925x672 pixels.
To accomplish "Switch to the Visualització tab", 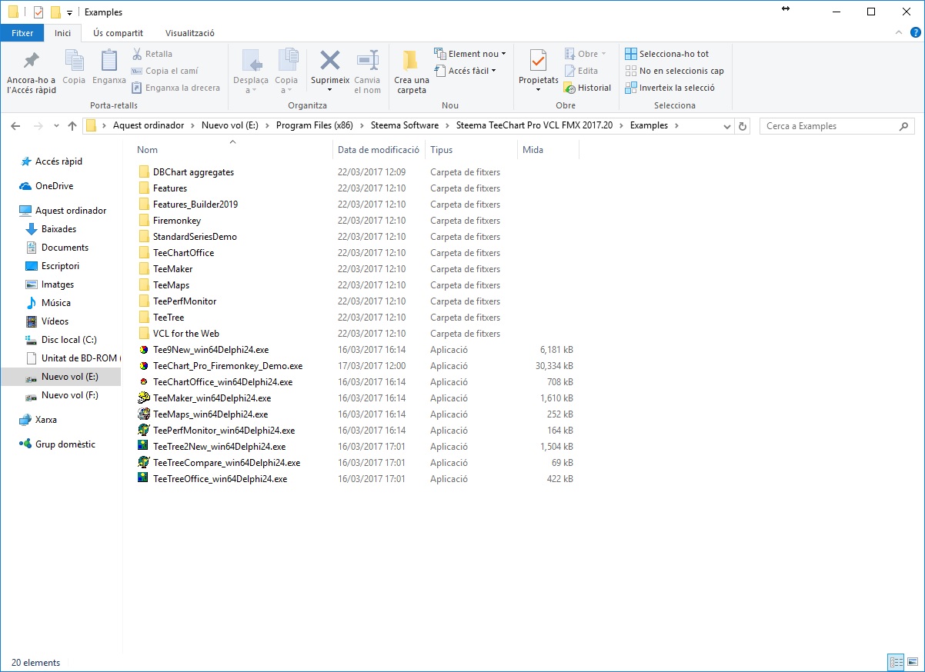I will click(190, 33).
